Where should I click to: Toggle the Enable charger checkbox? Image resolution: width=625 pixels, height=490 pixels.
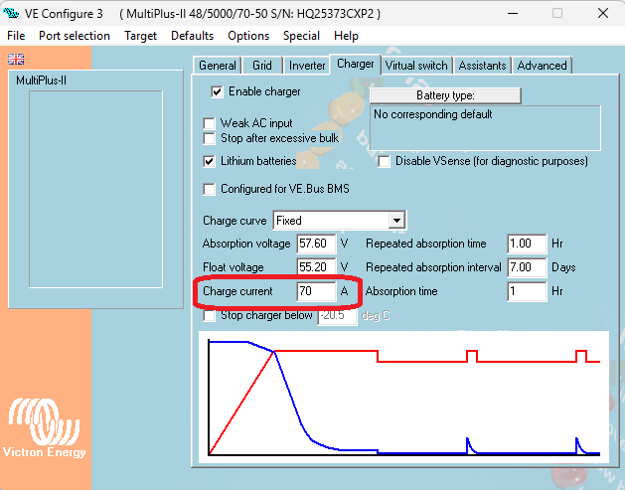point(217,91)
